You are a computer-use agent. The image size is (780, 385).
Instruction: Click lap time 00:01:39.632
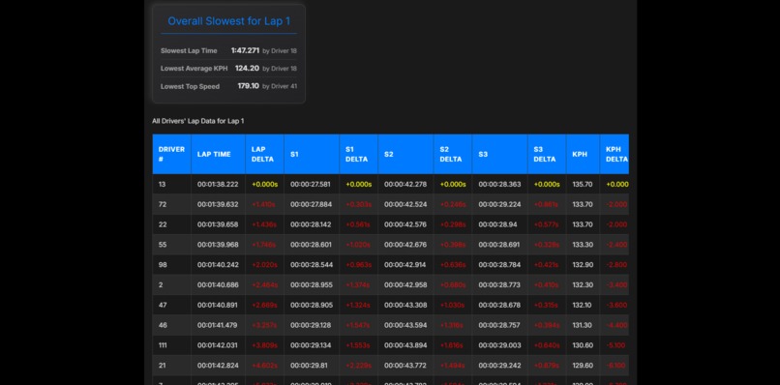(218, 204)
